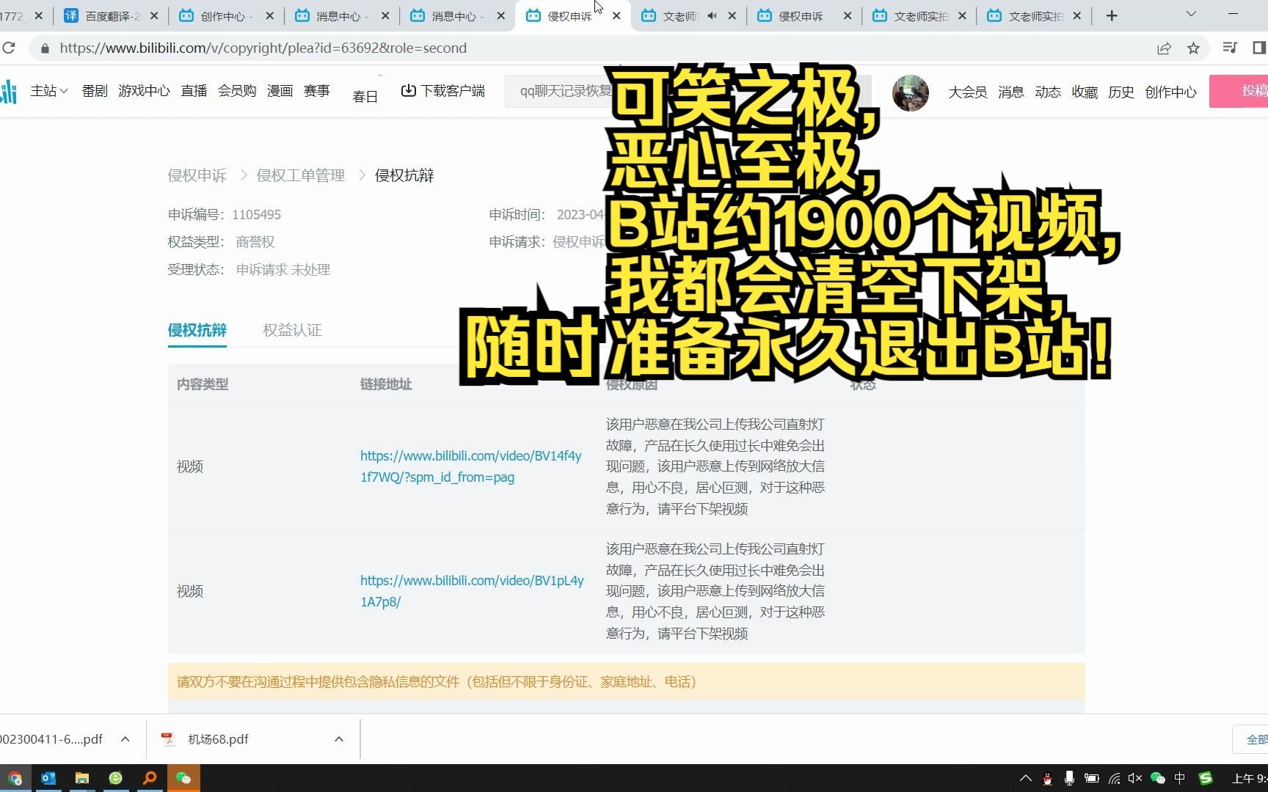Mute the audio-playing tab speaker icon
The image size is (1268, 792).
[711, 15]
